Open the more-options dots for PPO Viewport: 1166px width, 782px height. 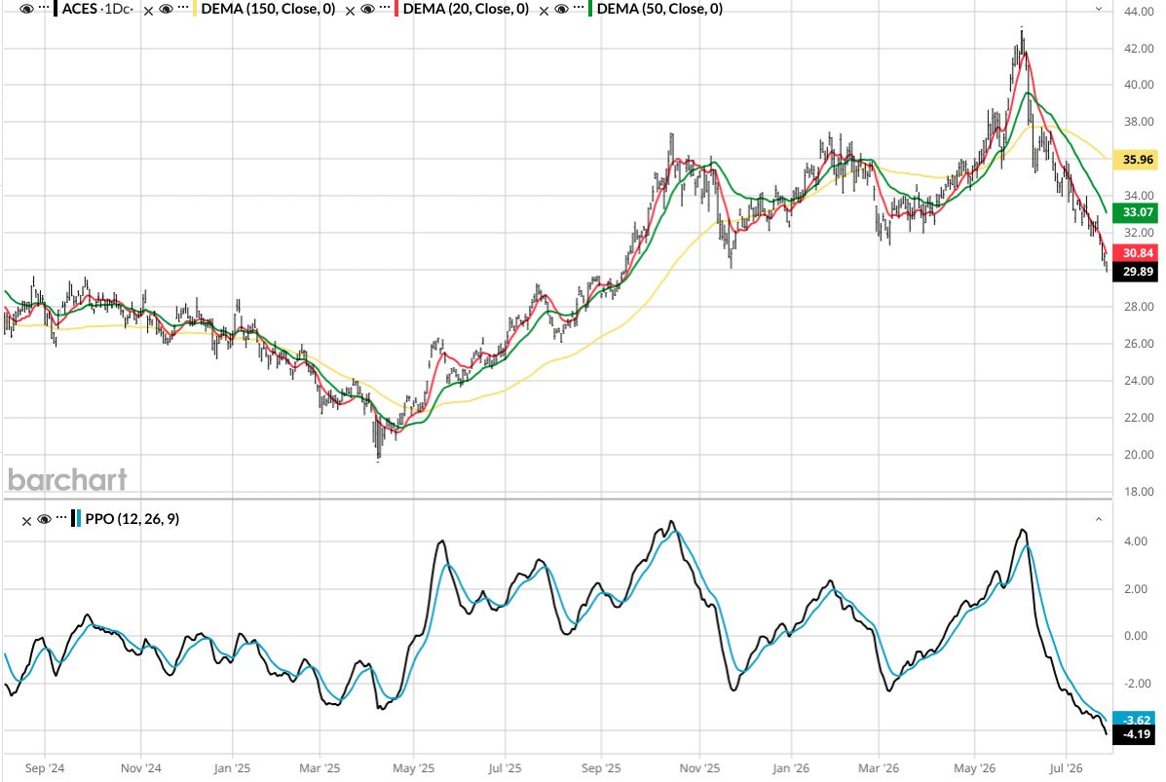point(61,517)
